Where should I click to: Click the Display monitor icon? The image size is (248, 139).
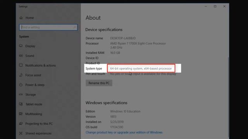pos(21,46)
